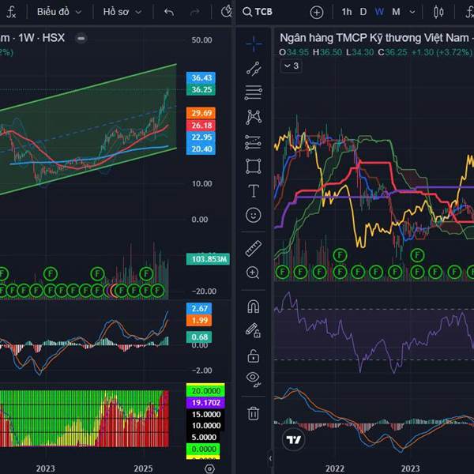The height and width of the screenshot is (474, 474).
Task: Open the candlestick chart type selector
Action: [438, 12]
